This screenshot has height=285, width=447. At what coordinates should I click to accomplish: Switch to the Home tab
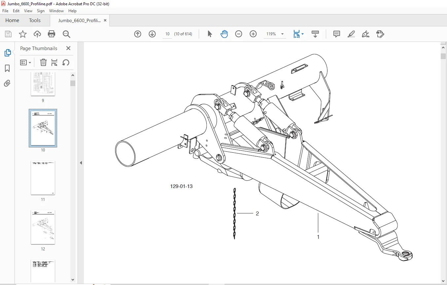pyautogui.click(x=12, y=20)
